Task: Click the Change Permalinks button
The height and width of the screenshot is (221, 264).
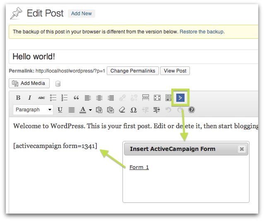Action: coord(133,71)
